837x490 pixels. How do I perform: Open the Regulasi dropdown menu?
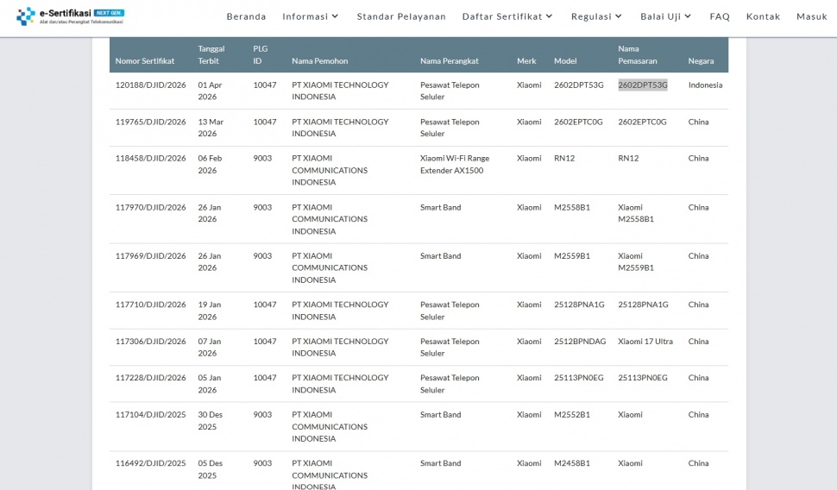pos(596,16)
